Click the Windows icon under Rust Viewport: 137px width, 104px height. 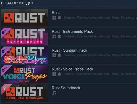pos(54,18)
